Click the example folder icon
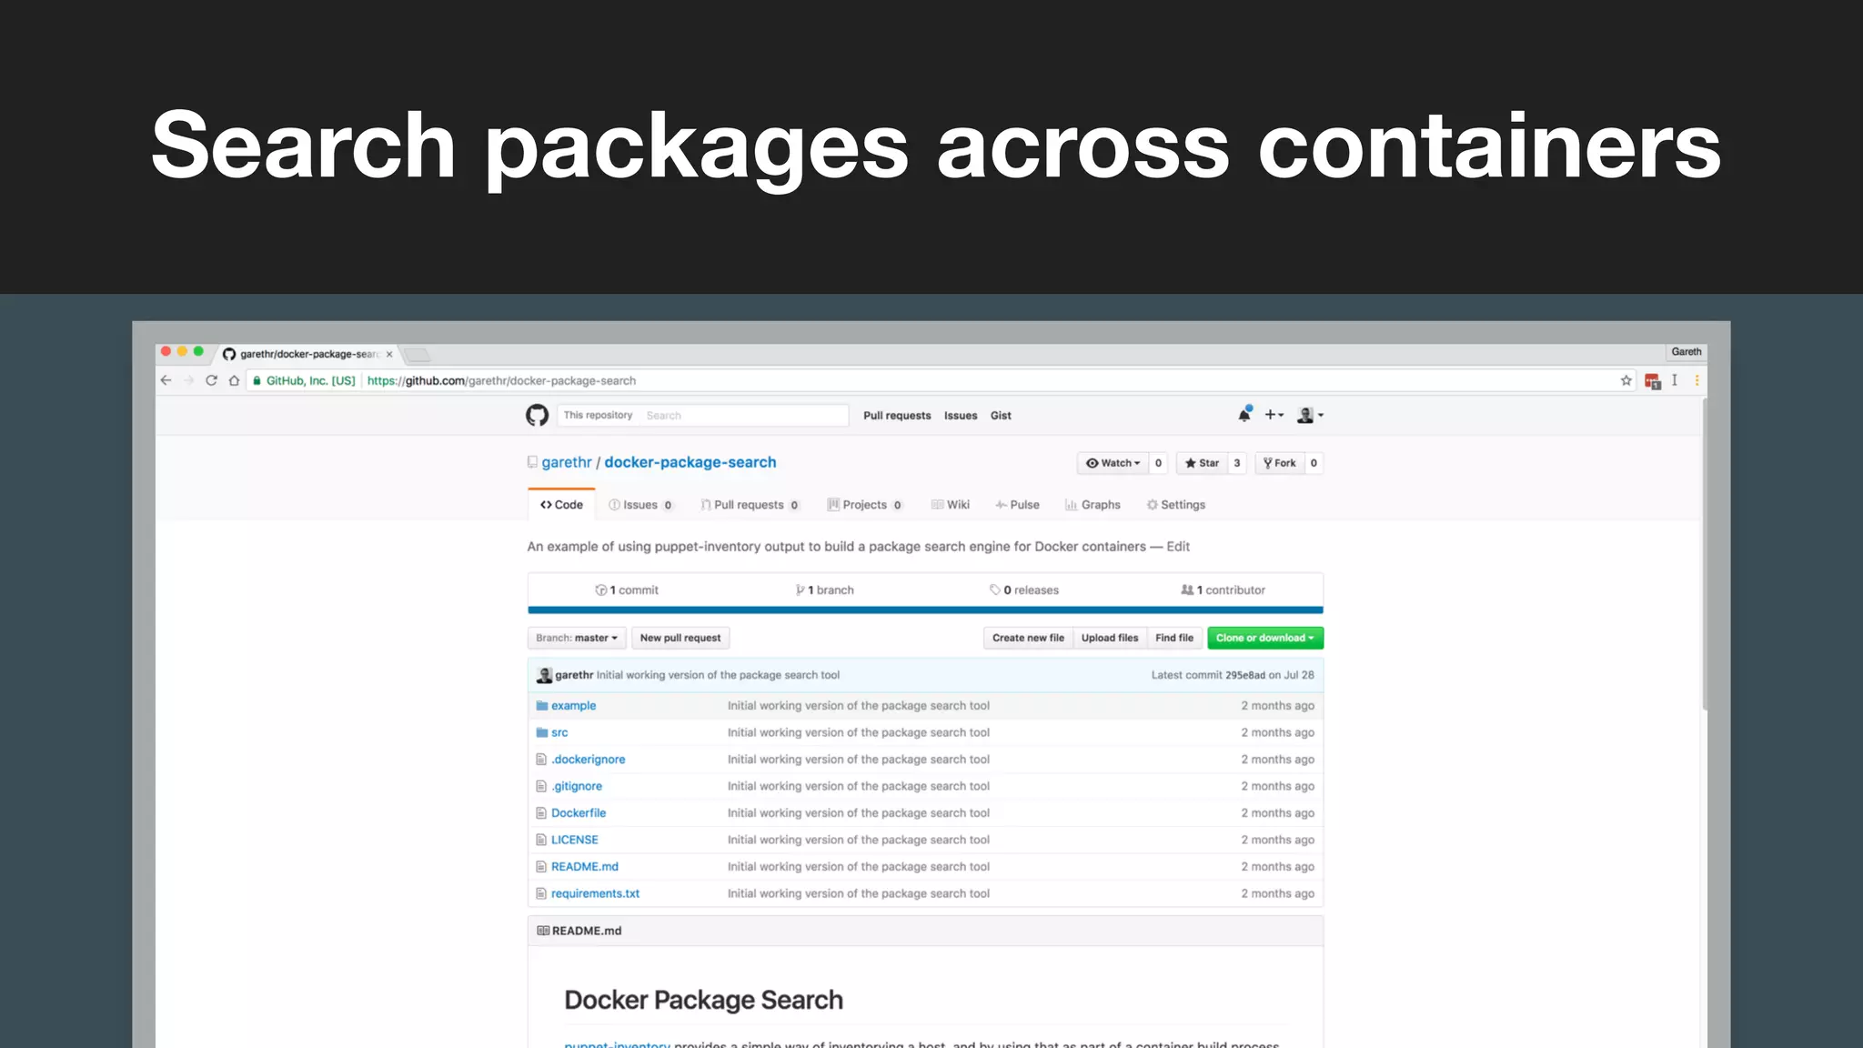This screenshot has height=1048, width=1863. 541,705
